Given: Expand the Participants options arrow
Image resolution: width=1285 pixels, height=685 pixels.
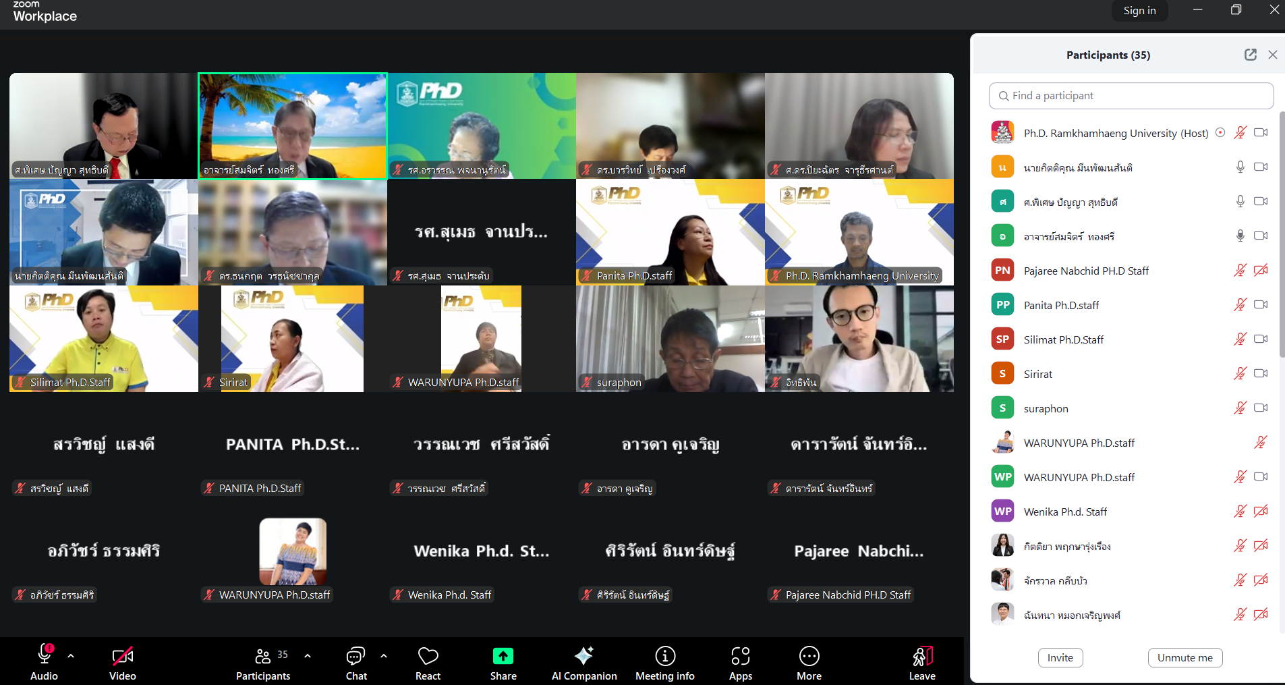Looking at the screenshot, I should tap(308, 656).
